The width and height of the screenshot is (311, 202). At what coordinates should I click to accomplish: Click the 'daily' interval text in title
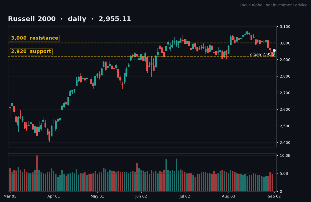(x=77, y=19)
